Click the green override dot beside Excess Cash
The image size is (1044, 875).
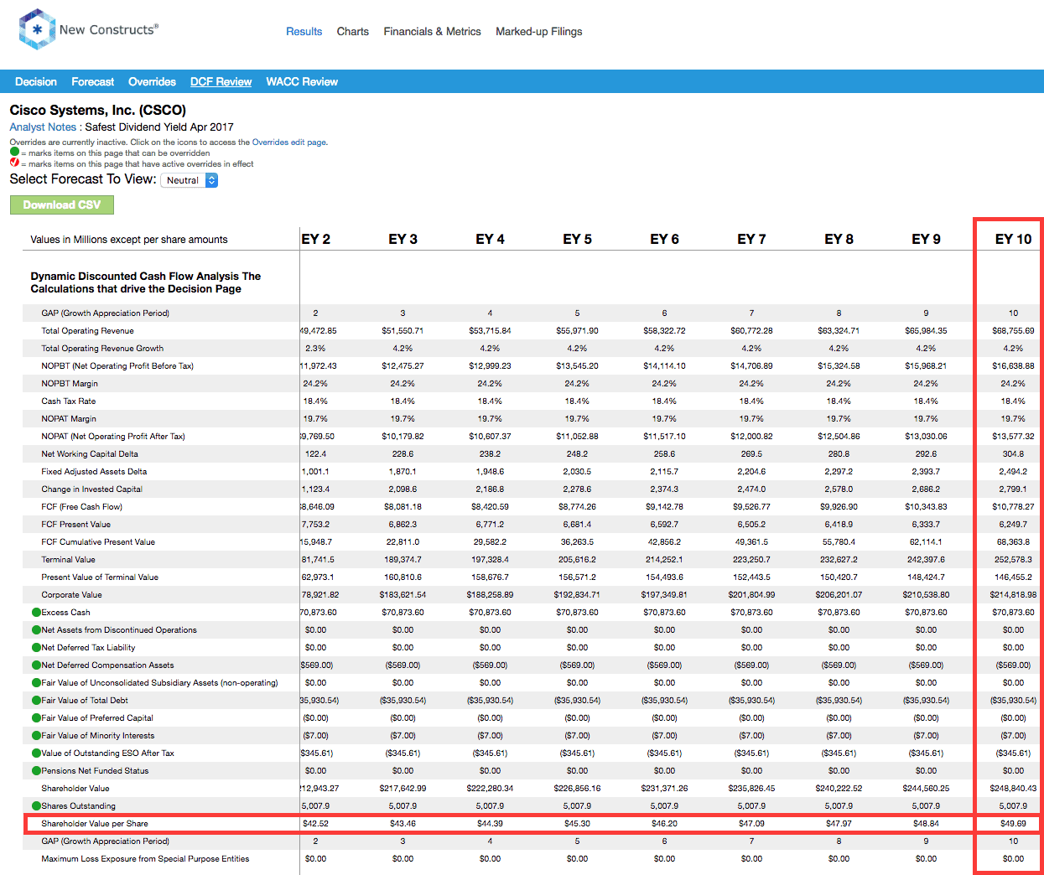pyautogui.click(x=36, y=613)
